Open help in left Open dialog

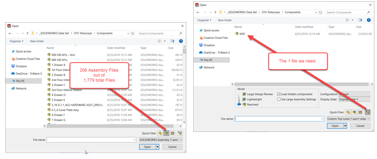tap(181, 41)
